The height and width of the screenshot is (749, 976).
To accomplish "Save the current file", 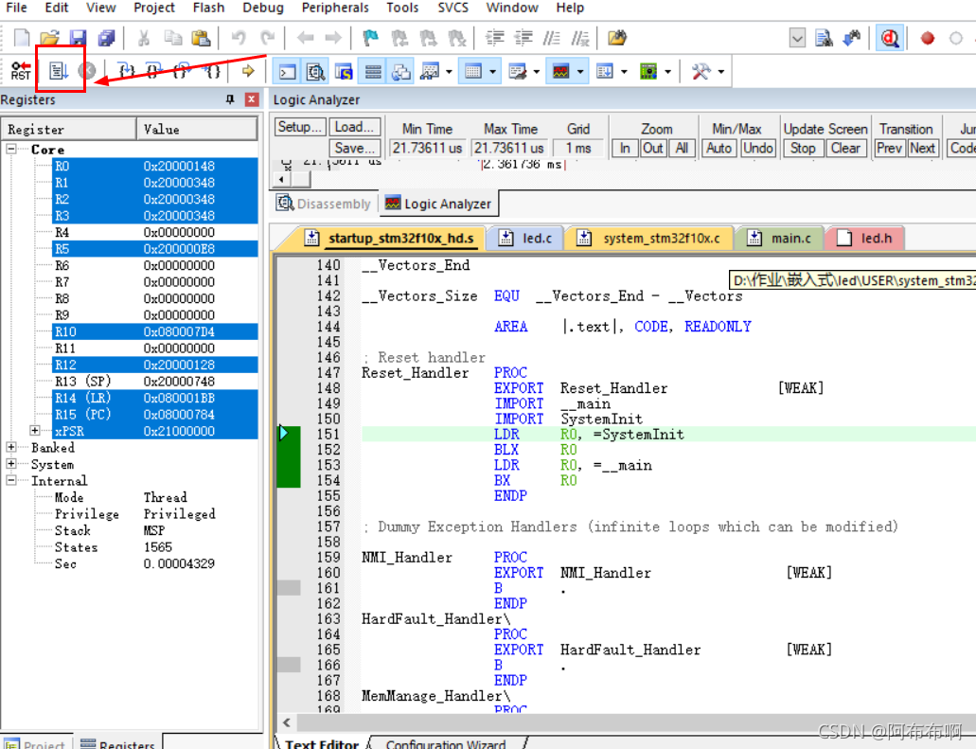I will pyautogui.click(x=78, y=38).
